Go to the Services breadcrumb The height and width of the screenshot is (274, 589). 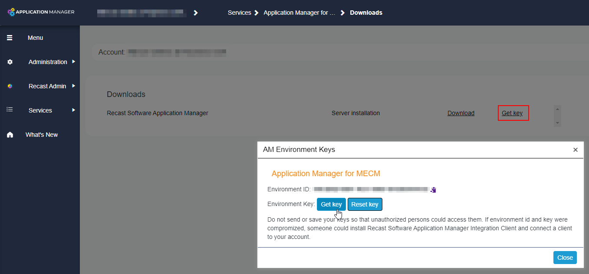[240, 13]
